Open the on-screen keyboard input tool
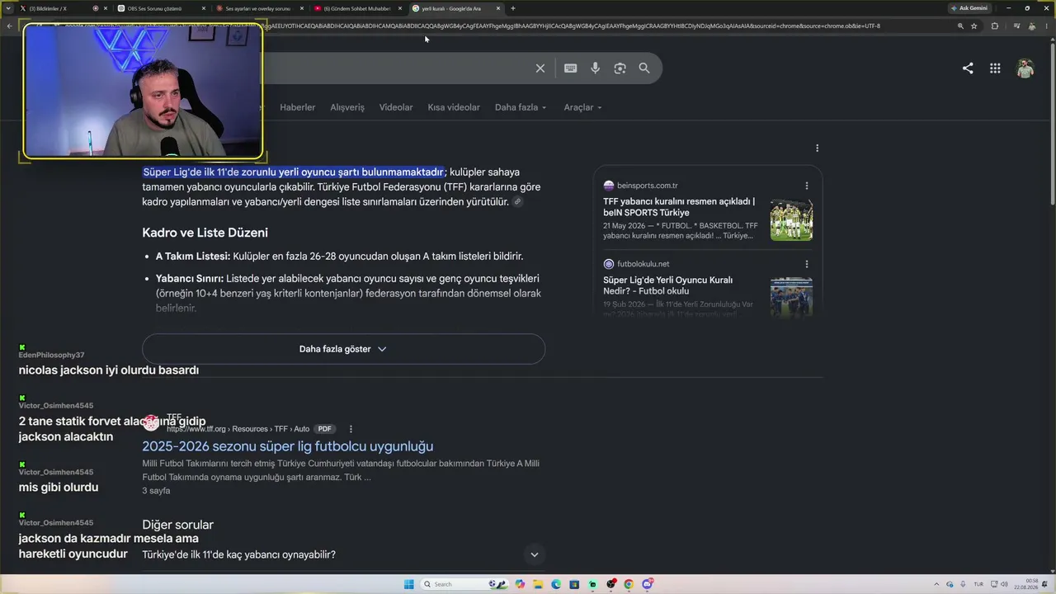 pyautogui.click(x=570, y=68)
